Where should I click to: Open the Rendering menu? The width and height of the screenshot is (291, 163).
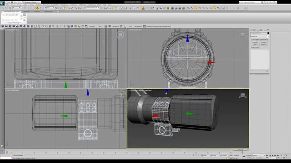[x=65, y=5]
